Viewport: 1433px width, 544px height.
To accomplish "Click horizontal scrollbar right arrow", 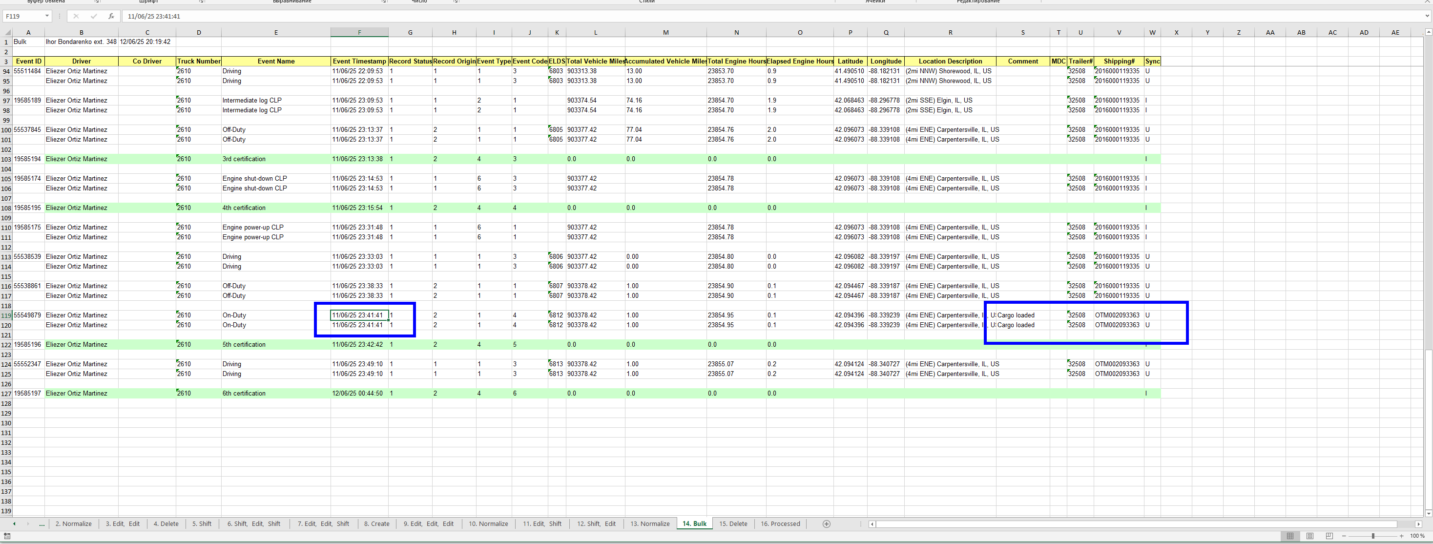I will point(1418,524).
